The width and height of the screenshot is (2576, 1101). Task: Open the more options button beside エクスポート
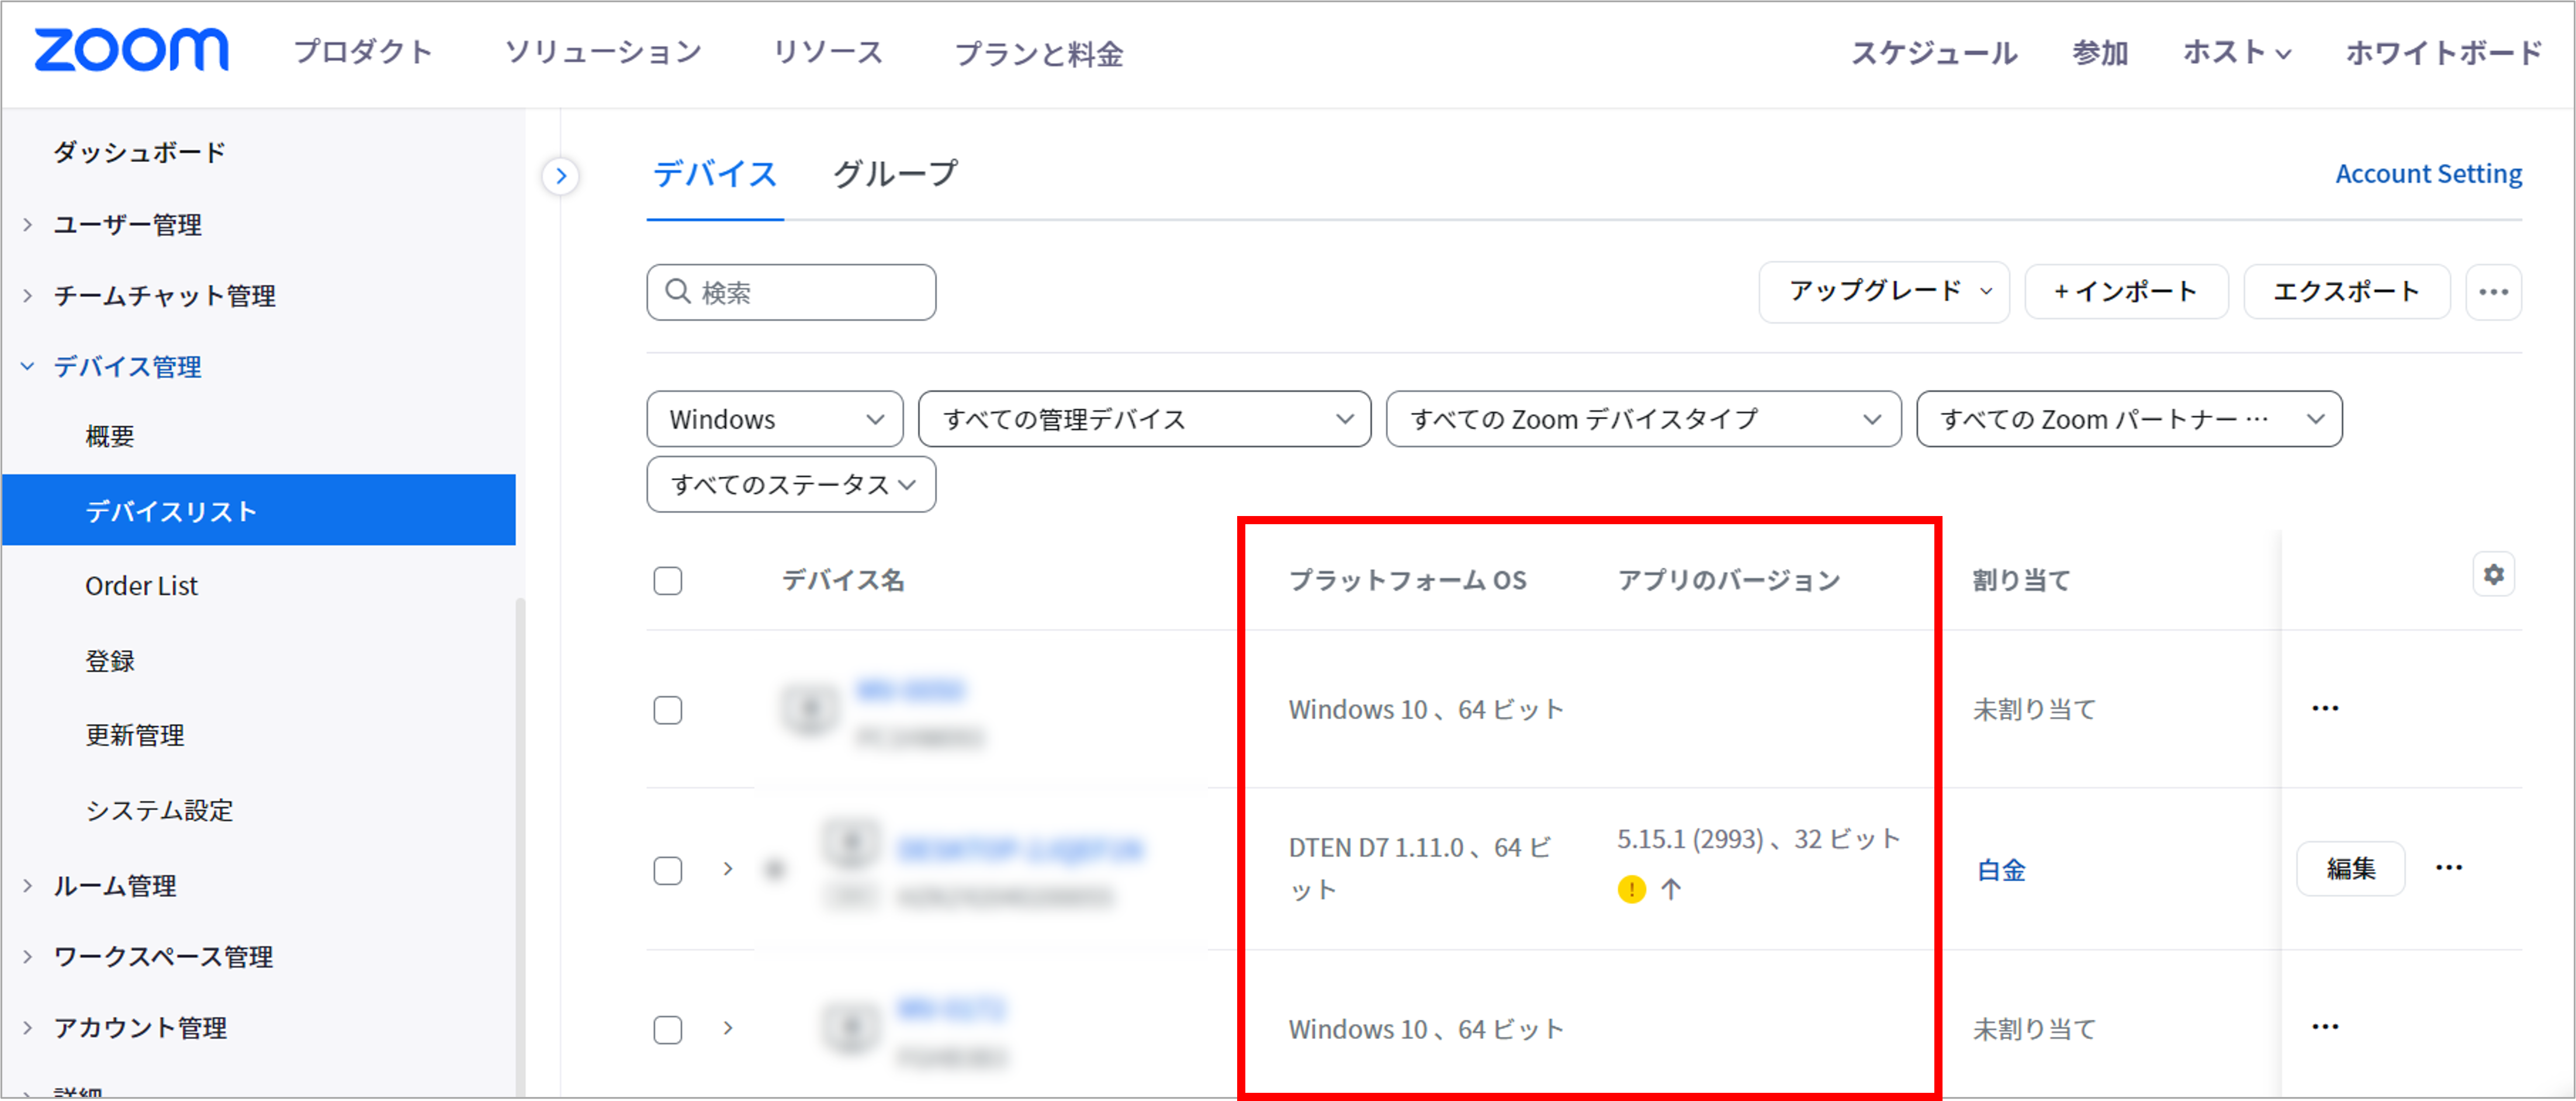pos(2493,292)
